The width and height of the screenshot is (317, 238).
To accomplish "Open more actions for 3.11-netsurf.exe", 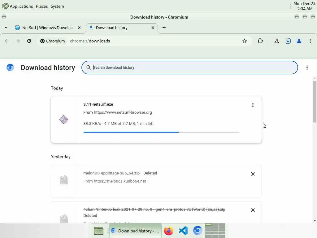I will point(253,105).
